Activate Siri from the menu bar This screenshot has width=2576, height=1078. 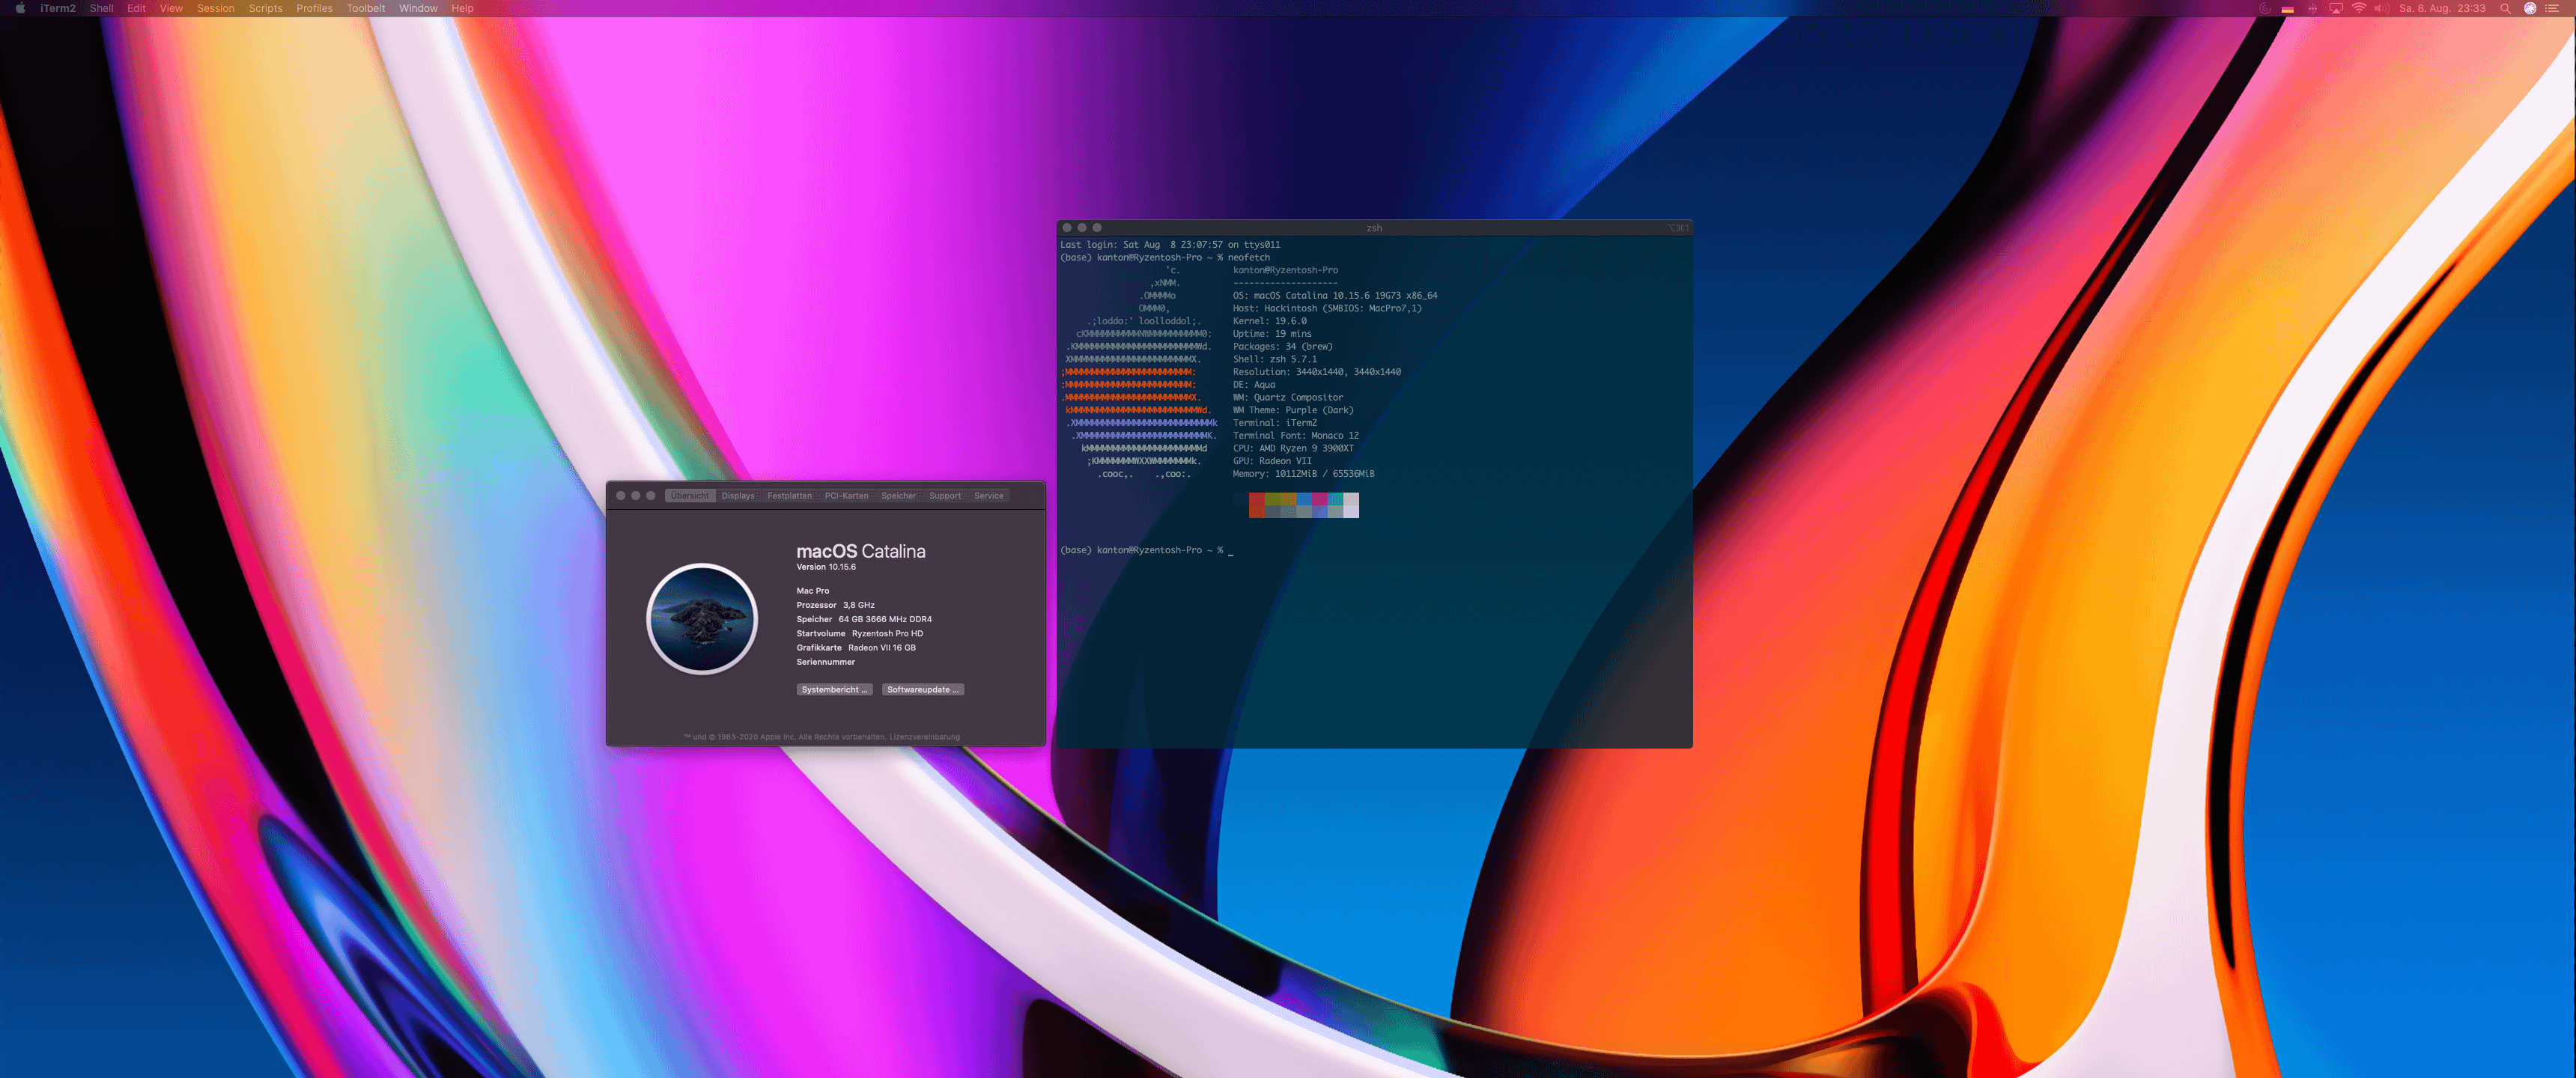tap(2530, 8)
